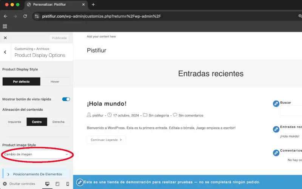Click the edit pencil next to Comentarios widget
This screenshot has width=302, height=189.
(276, 153)
